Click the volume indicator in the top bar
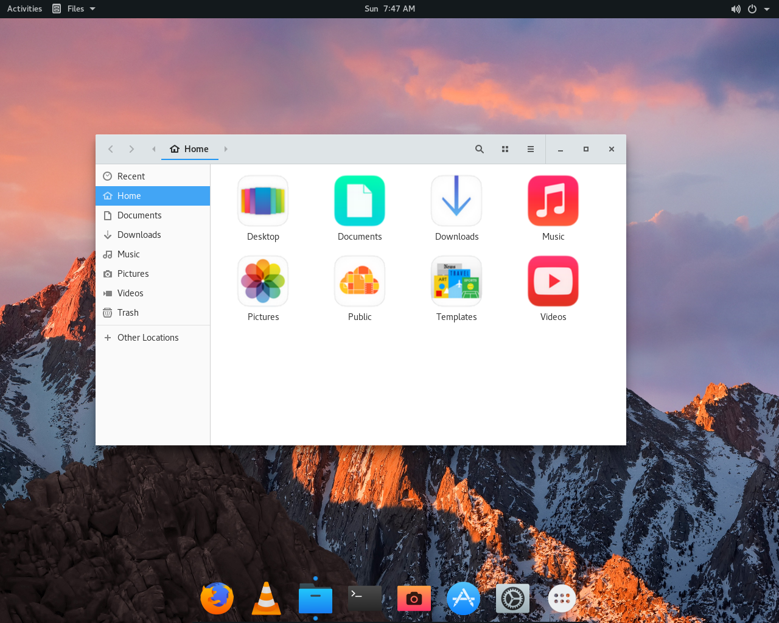This screenshot has width=779, height=623. click(x=736, y=9)
